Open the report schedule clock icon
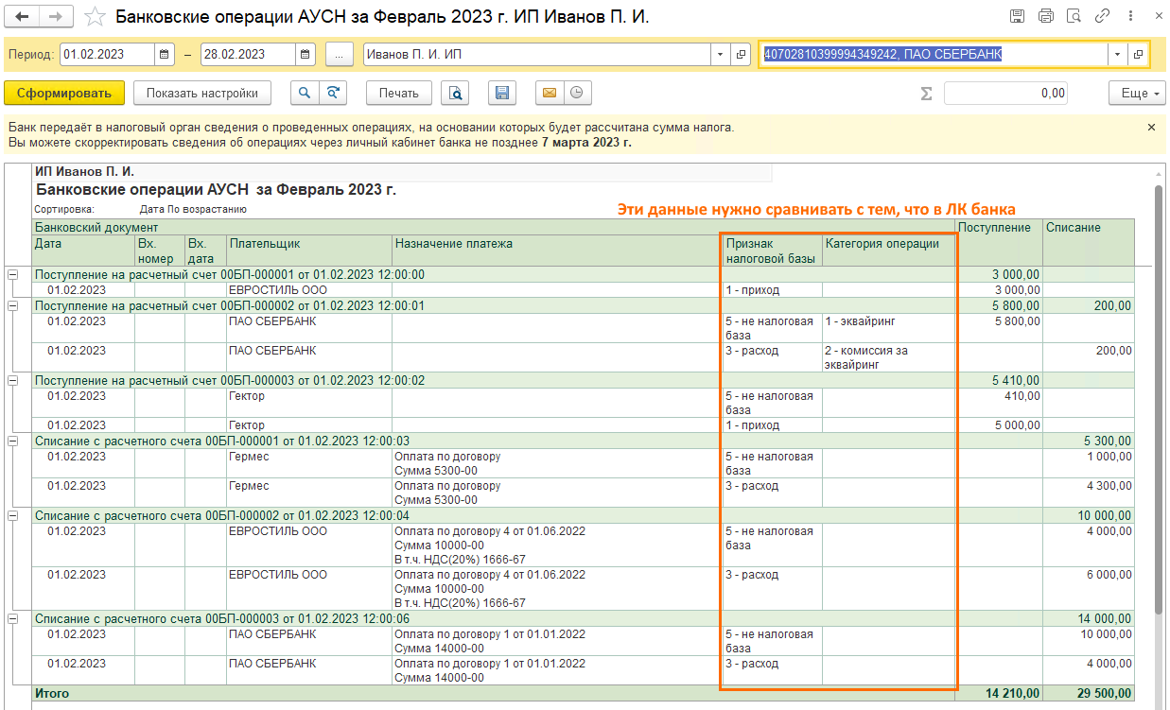Image resolution: width=1170 pixels, height=710 pixels. (x=577, y=93)
